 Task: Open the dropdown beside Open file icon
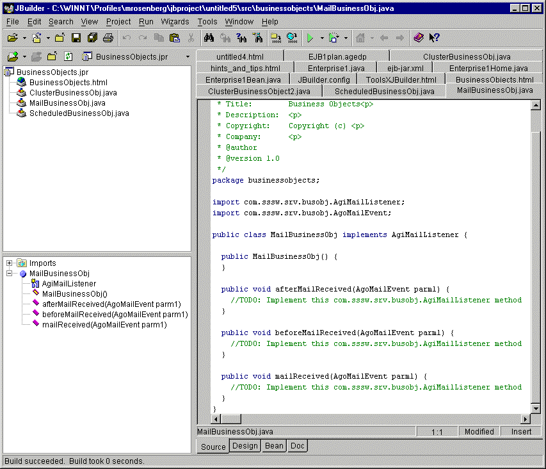coord(24,38)
